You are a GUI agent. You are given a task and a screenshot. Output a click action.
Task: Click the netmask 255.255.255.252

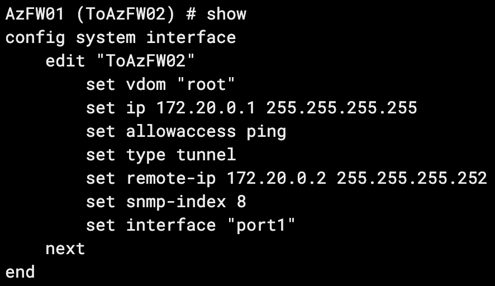412,179
